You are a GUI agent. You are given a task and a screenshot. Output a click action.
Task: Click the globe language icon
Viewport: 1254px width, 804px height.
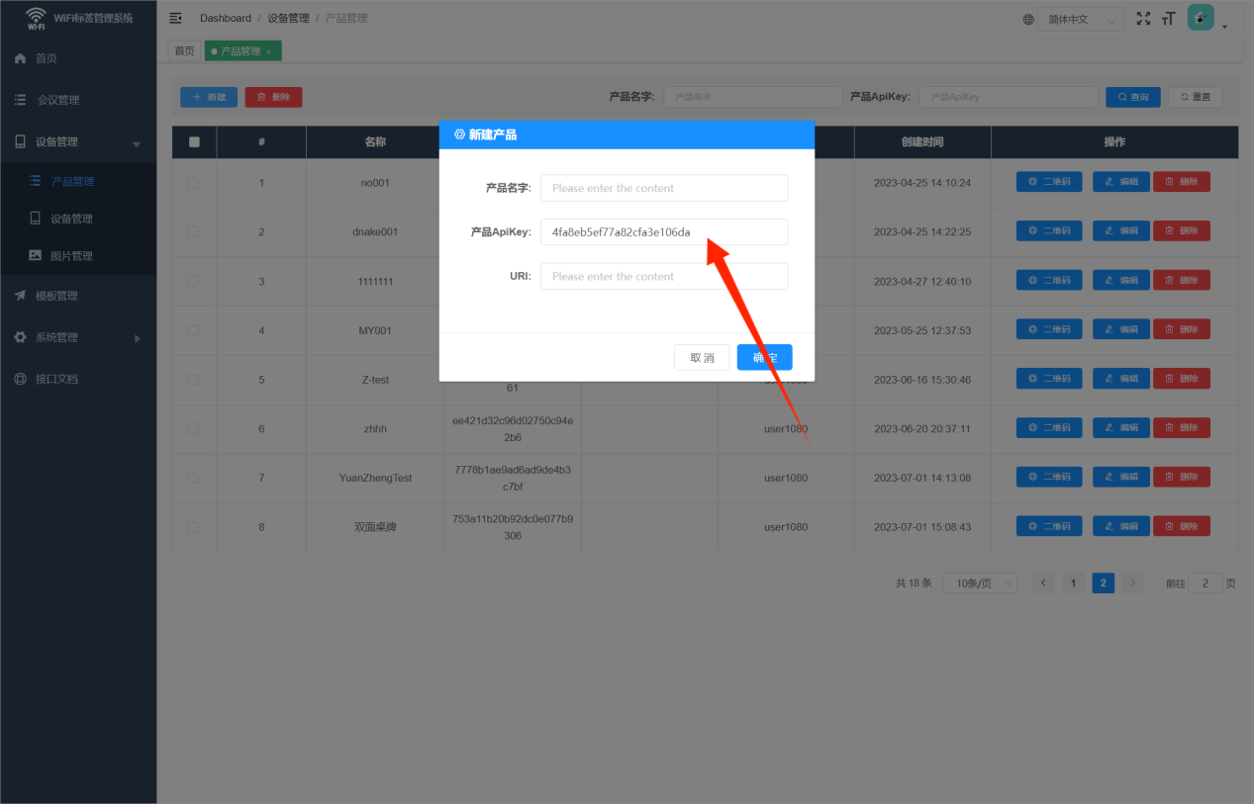coord(1028,19)
